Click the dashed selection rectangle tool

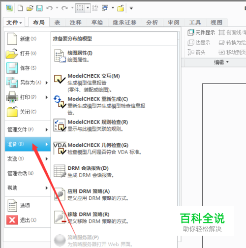point(80,8)
